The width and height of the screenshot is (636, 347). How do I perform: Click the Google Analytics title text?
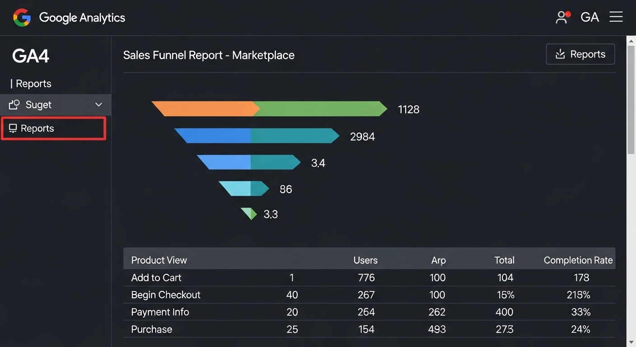point(82,18)
